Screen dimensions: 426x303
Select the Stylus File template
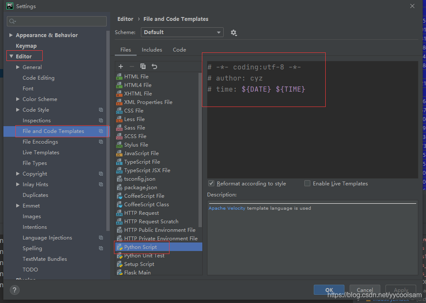pos(159,144)
